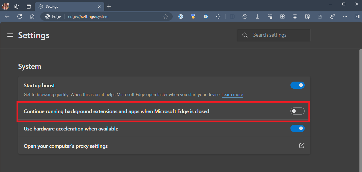Click the Learn more link

(x=232, y=94)
